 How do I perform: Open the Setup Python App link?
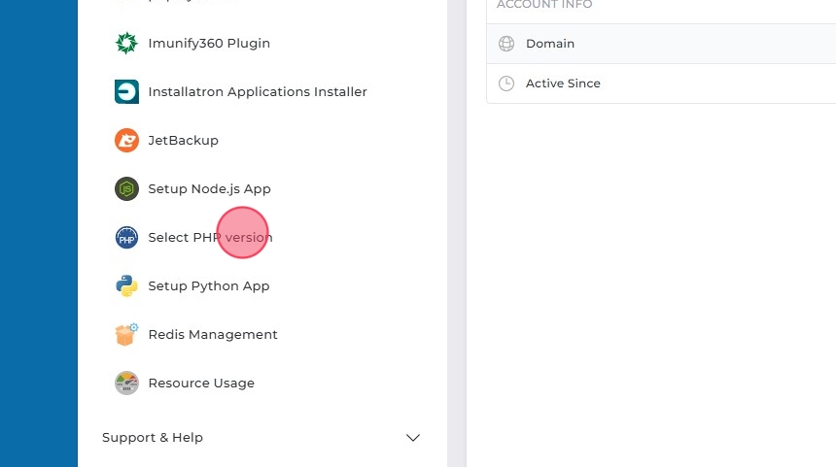[209, 286]
